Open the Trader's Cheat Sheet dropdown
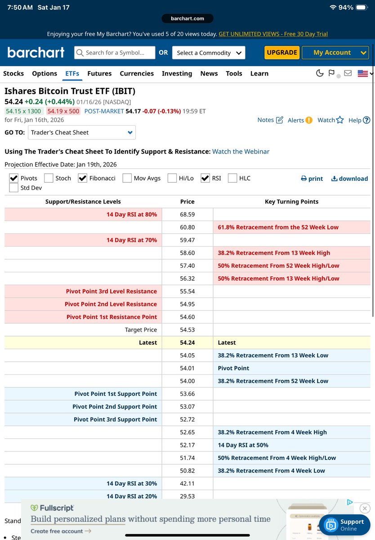Screen dimensions: 375x540 [x=82, y=133]
